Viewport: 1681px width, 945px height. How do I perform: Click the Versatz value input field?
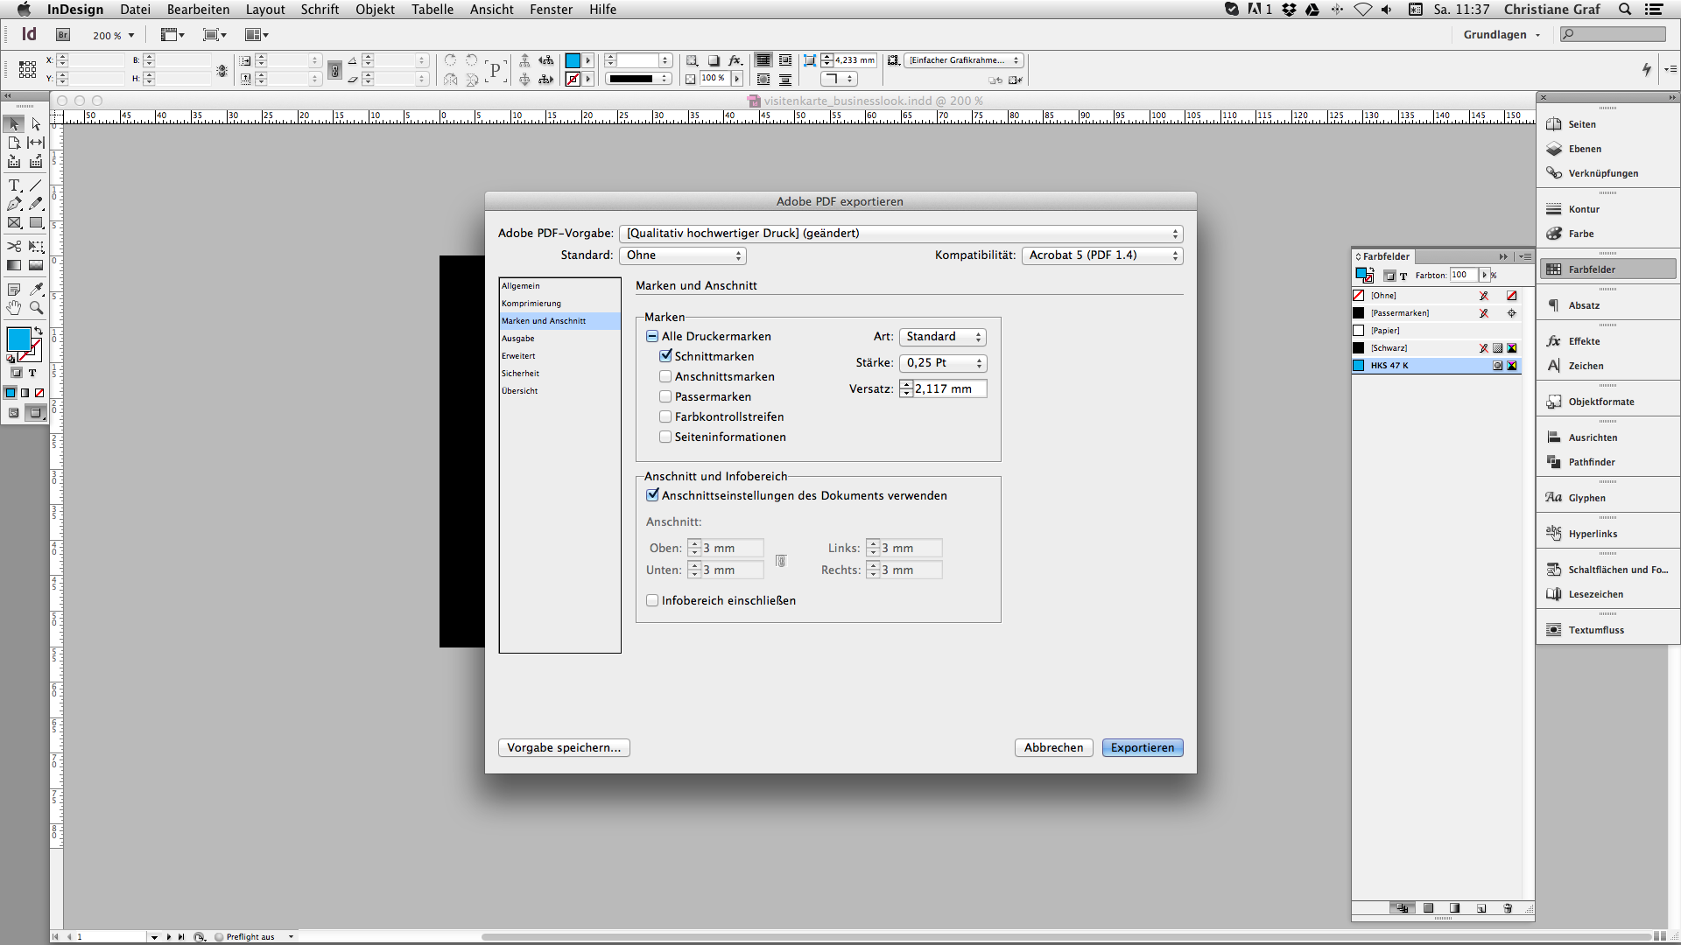click(950, 388)
